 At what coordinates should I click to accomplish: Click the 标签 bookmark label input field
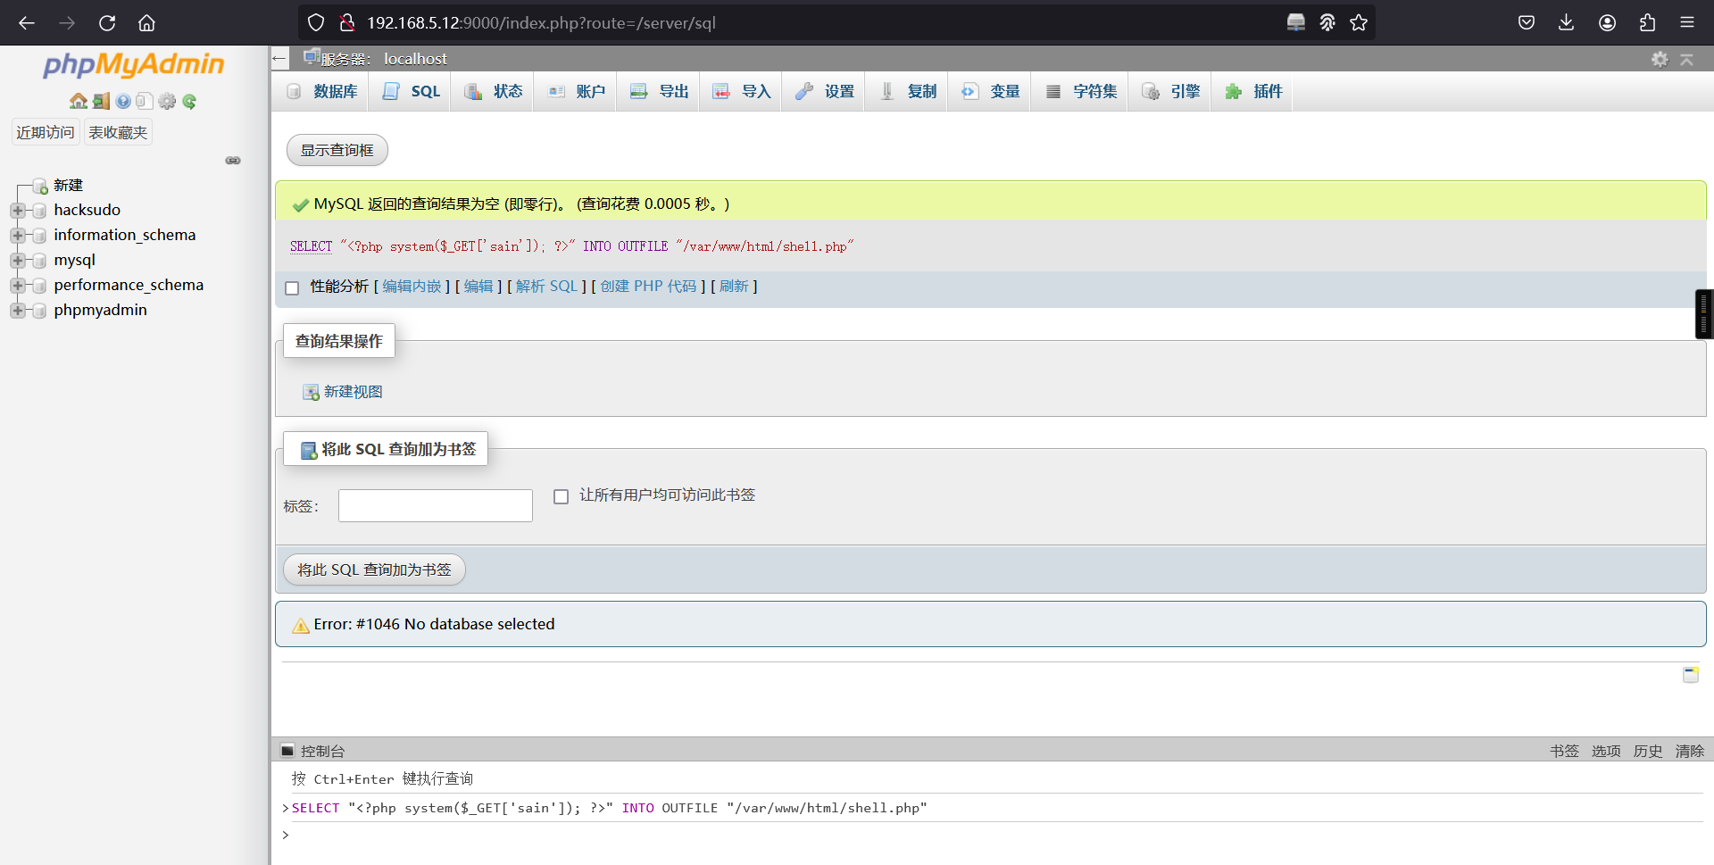(x=436, y=506)
